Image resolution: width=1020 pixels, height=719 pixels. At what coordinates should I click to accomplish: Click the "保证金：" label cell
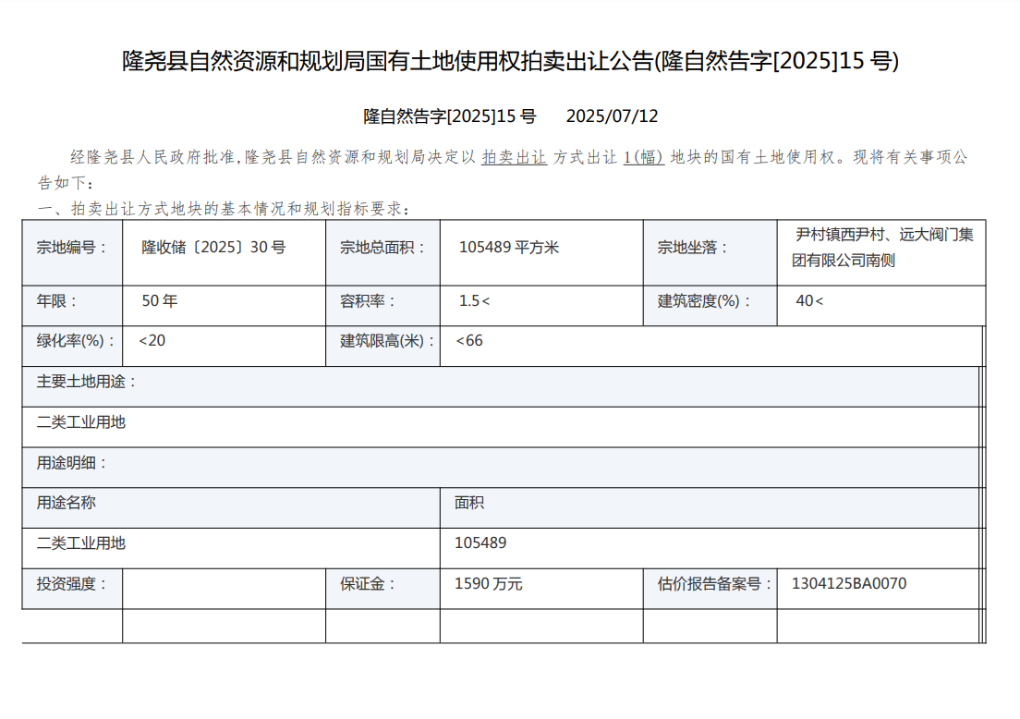[382, 590]
